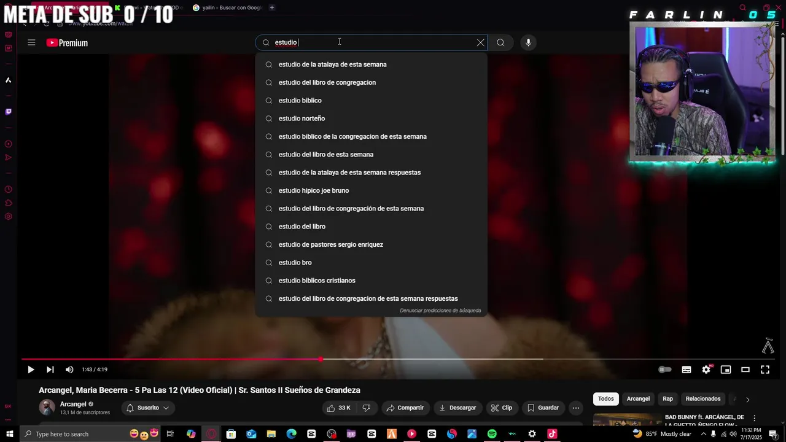786x442 pixels.
Task: Open TikTok from the taskbar
Action: click(x=552, y=434)
